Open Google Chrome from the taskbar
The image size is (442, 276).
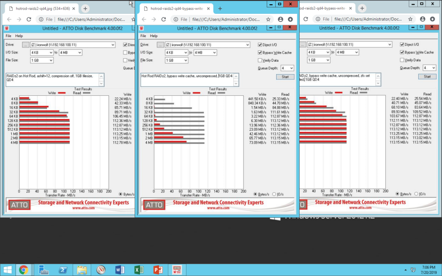coord(23,270)
